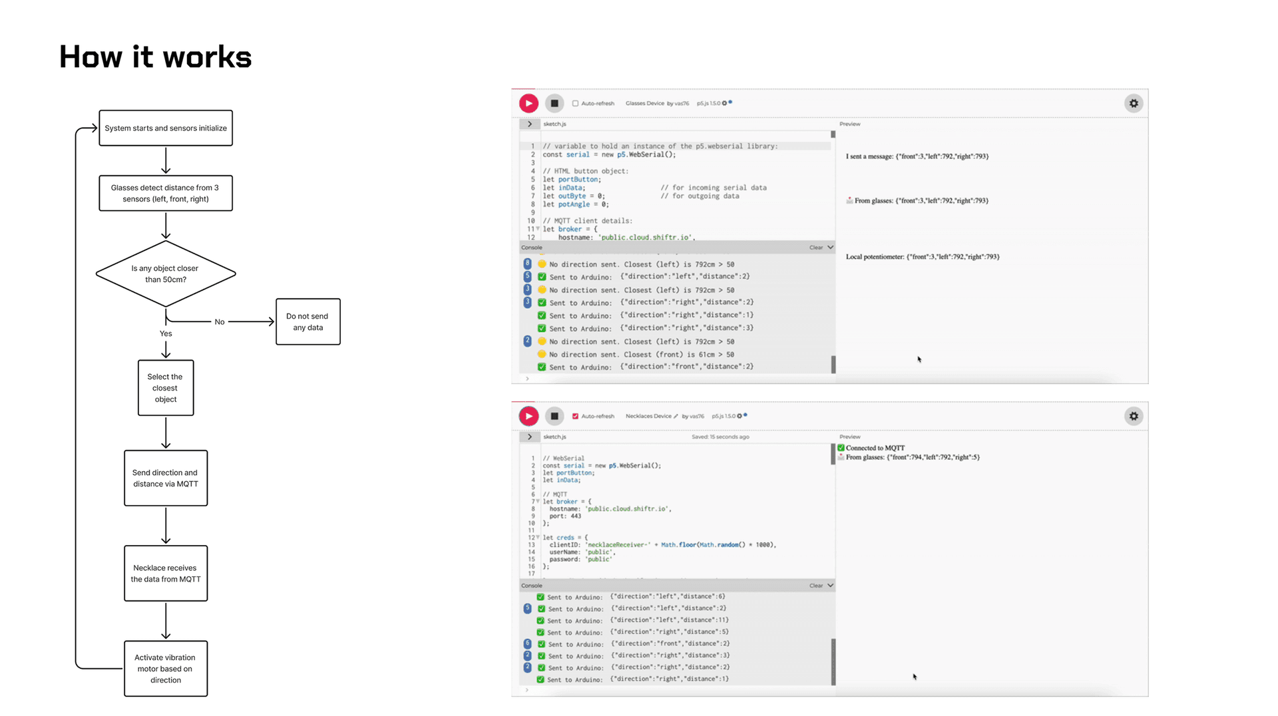This screenshot has height=716, width=1278.
Task: Stop the Glasses Device sketch
Action: coord(554,103)
